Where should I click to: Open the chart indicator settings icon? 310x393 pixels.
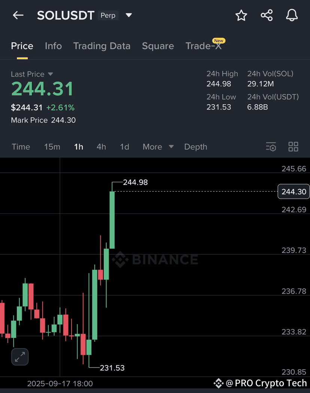pyautogui.click(x=271, y=147)
